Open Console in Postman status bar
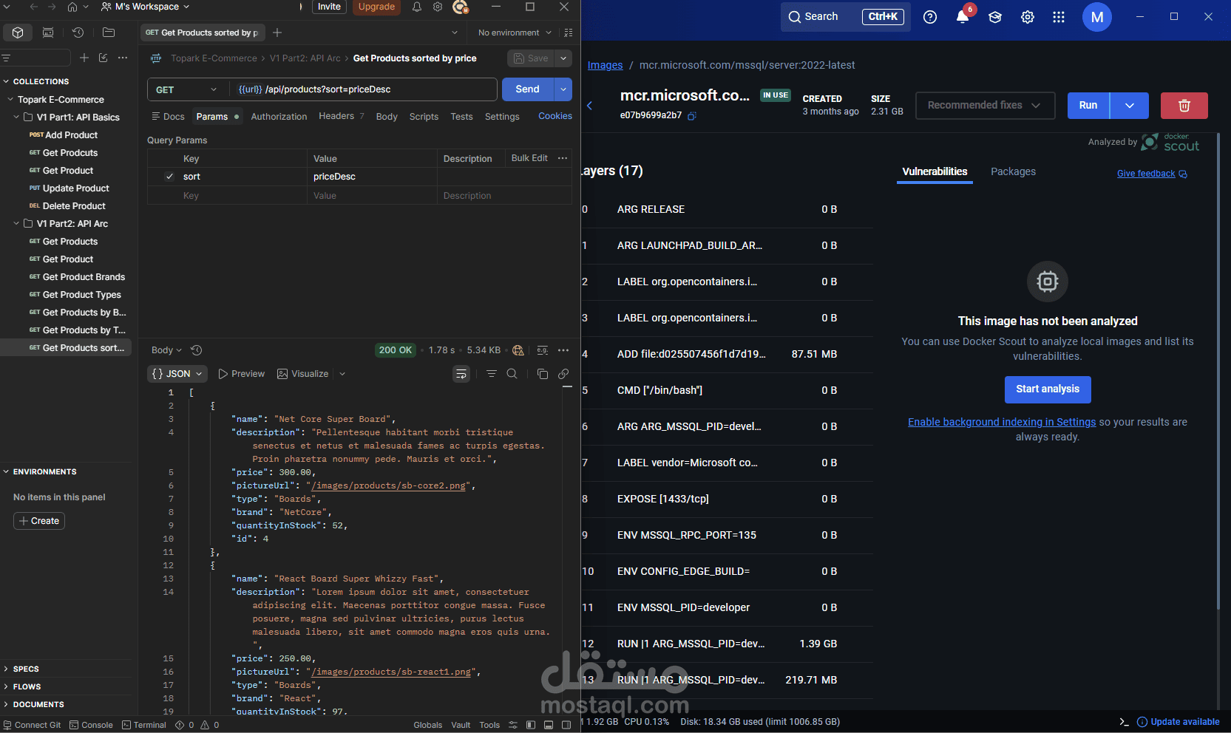This screenshot has height=733, width=1231. (x=91, y=725)
